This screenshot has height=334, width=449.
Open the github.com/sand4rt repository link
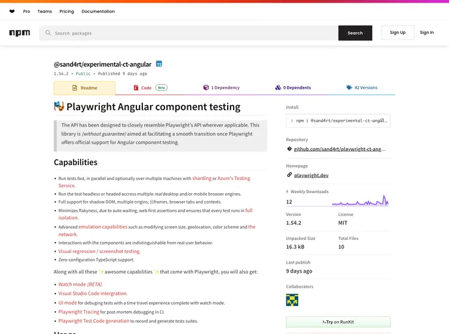tap(339, 149)
